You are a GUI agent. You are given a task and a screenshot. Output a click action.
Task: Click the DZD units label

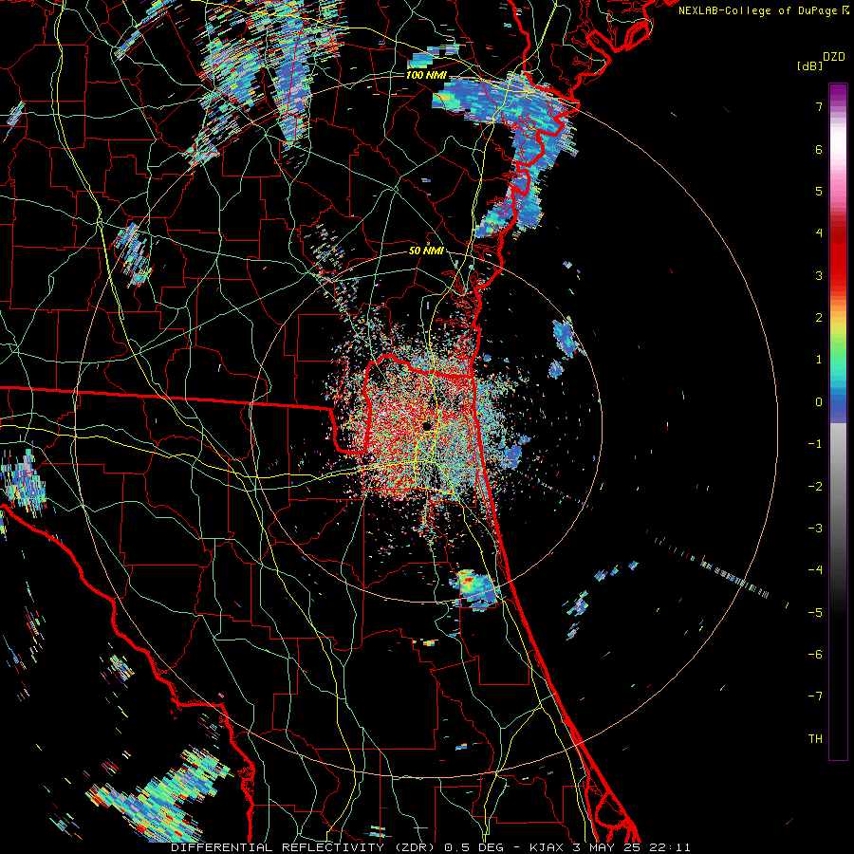coord(834,57)
